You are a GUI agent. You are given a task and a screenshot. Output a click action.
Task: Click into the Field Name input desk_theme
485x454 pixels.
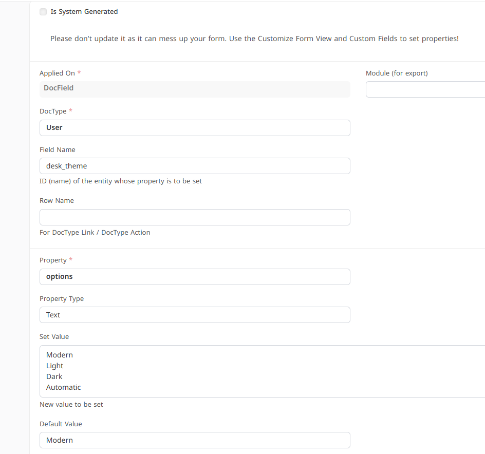click(x=195, y=166)
